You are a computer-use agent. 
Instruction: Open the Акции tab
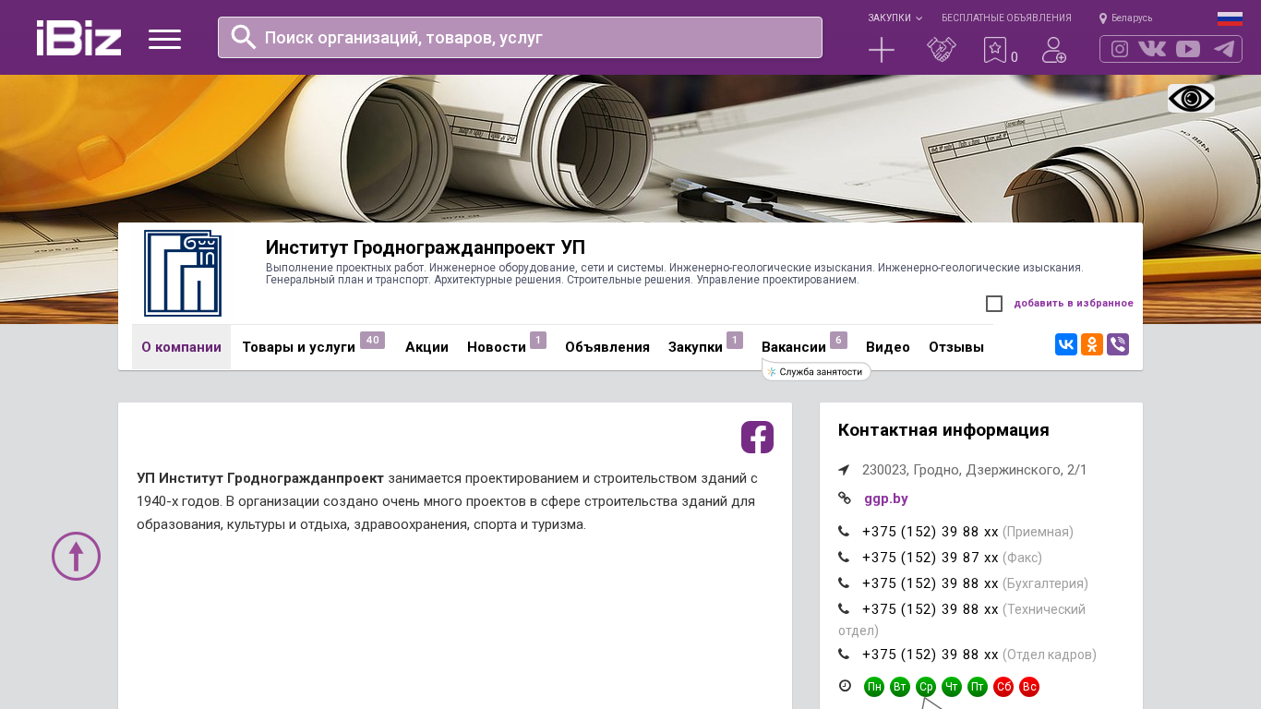point(426,347)
